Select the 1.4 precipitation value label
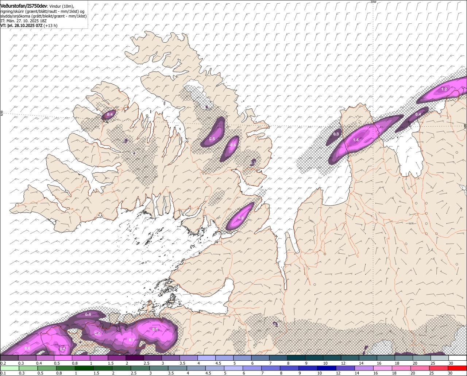 [356, 140]
